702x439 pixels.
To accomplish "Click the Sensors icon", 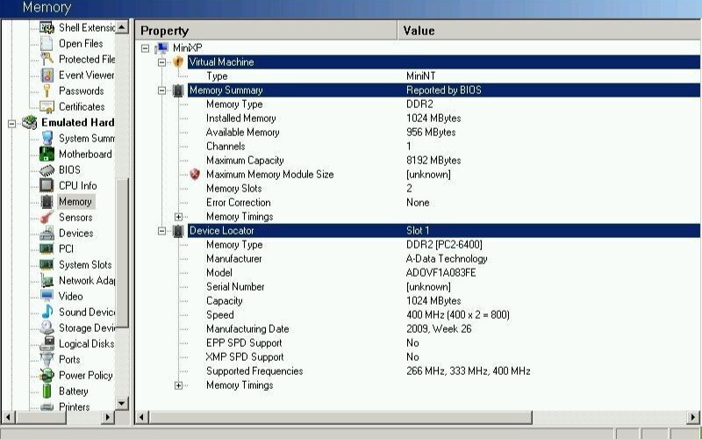I will (47, 217).
